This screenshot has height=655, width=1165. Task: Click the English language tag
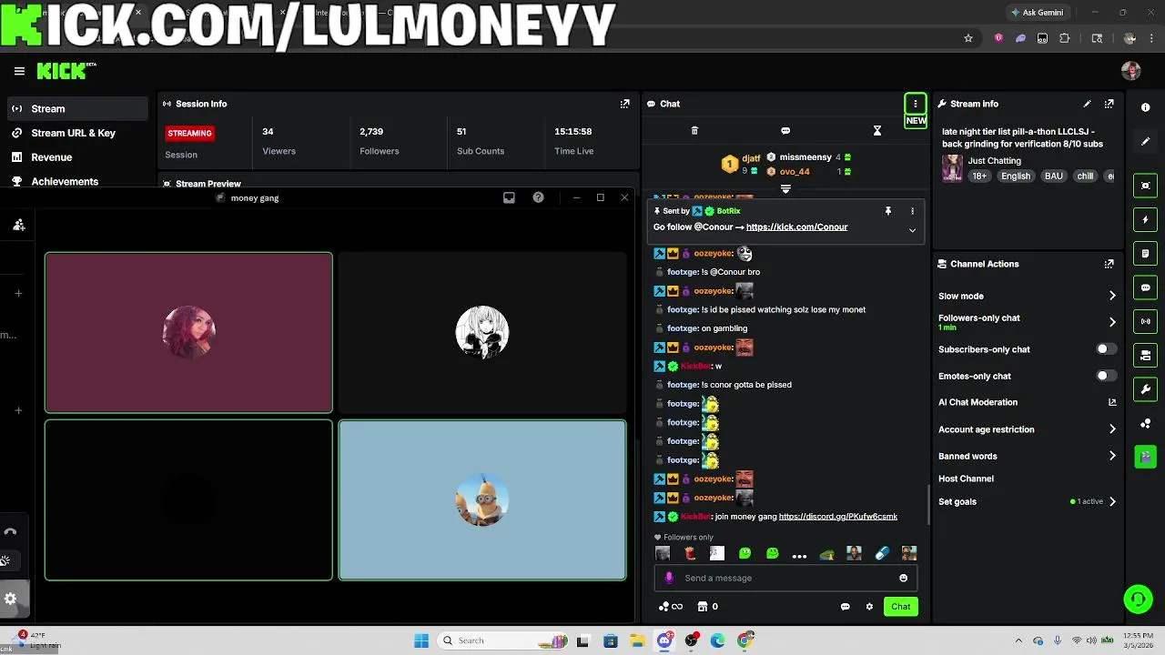[1016, 176]
